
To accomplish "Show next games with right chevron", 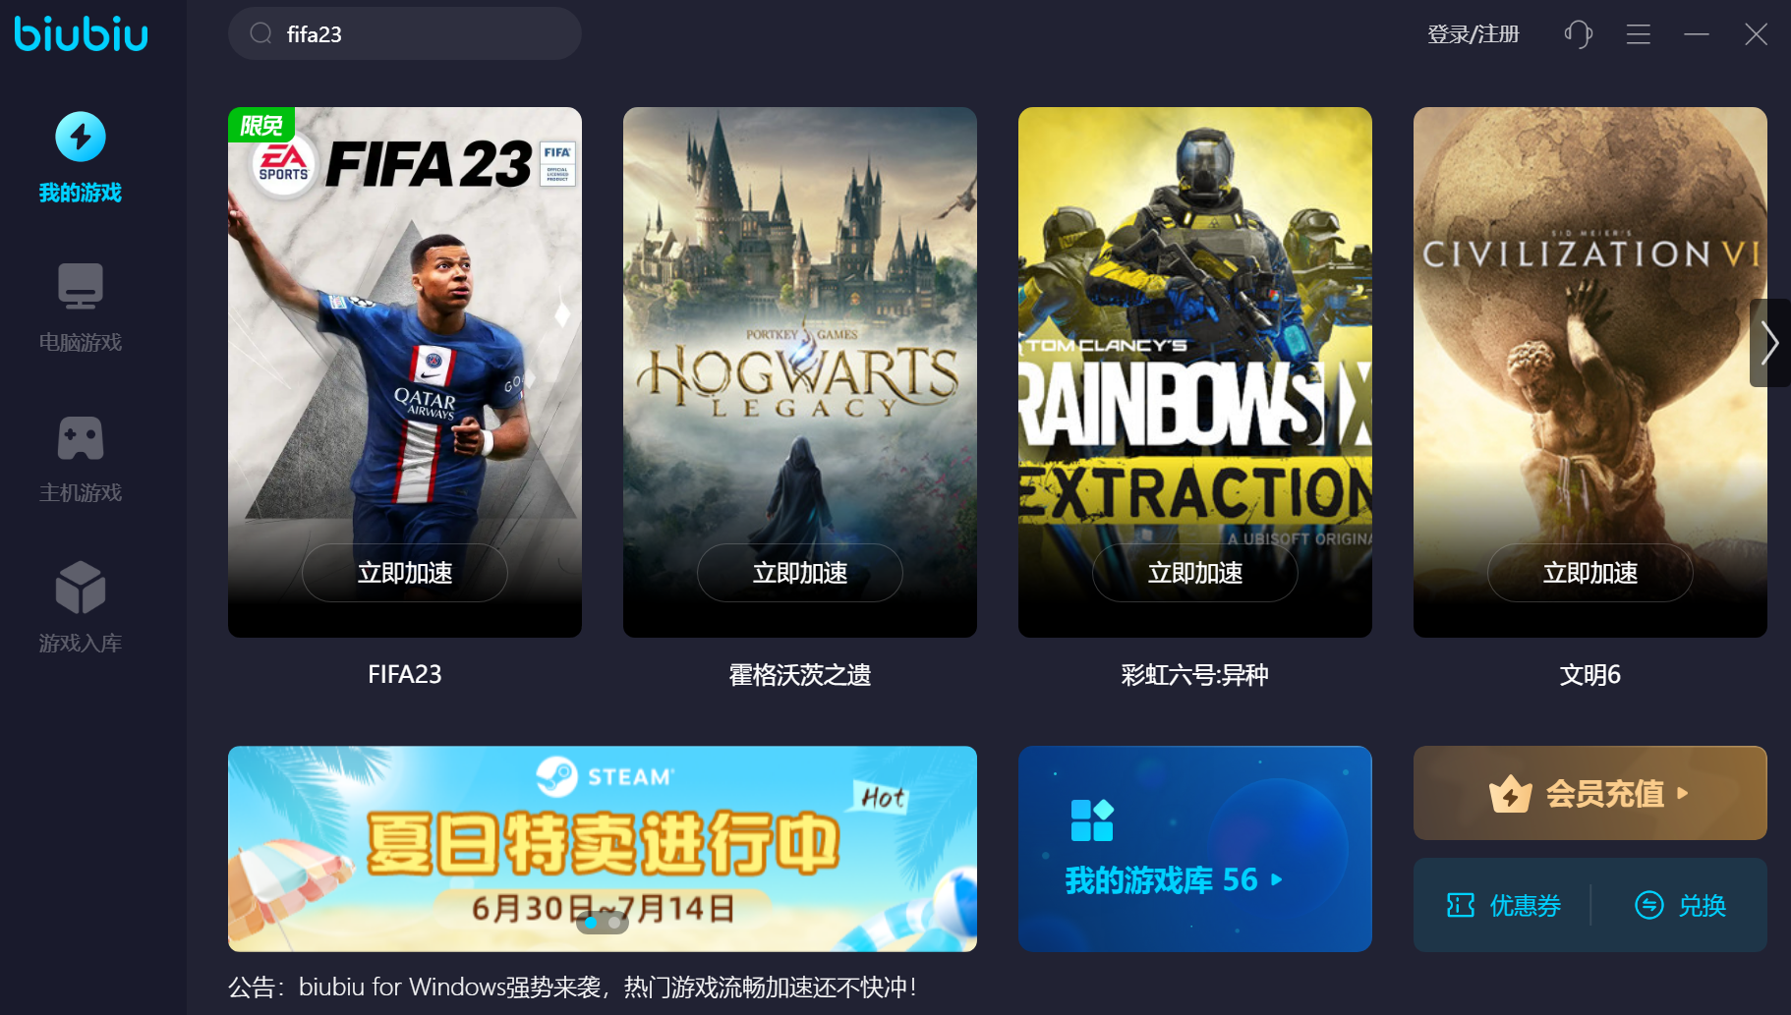I will tap(1770, 343).
